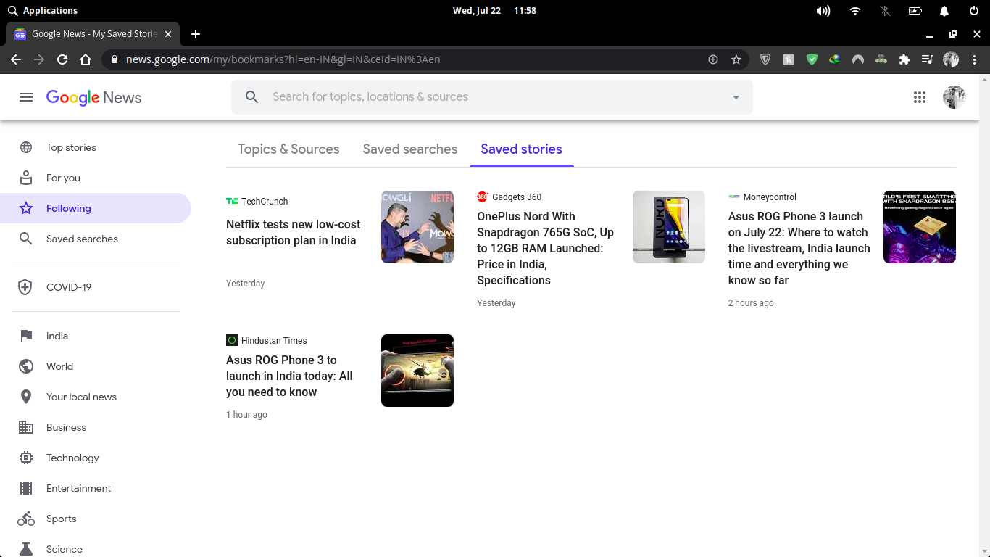
Task: Go back with the browser back arrow
Action: click(x=16, y=59)
